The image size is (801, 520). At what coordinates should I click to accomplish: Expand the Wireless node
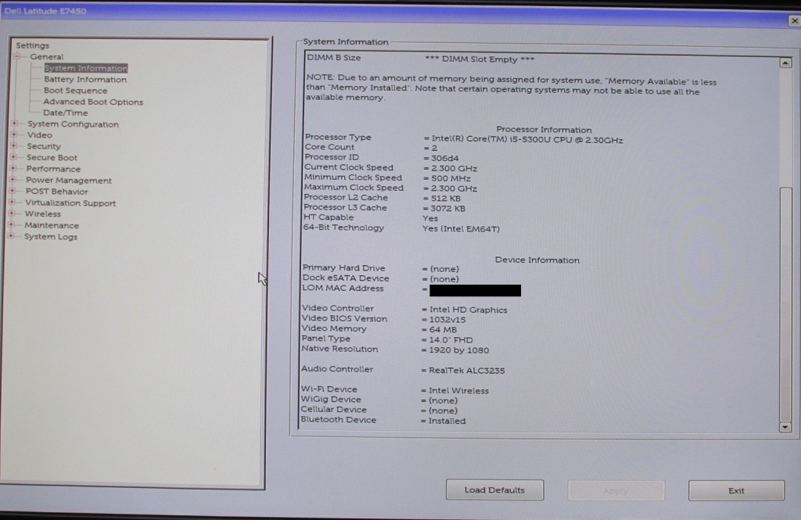pos(13,213)
